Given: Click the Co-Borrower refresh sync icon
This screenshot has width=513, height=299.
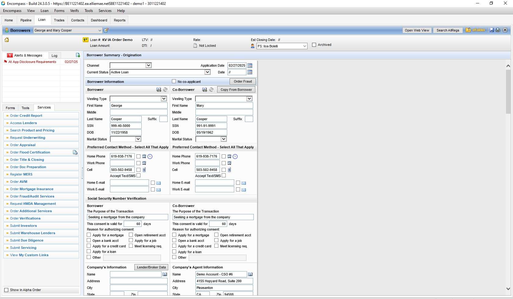Looking at the screenshot, I should [x=211, y=90].
